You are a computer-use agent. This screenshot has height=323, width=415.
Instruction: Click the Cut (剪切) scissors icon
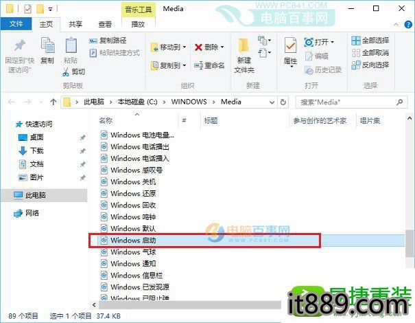click(x=66, y=72)
